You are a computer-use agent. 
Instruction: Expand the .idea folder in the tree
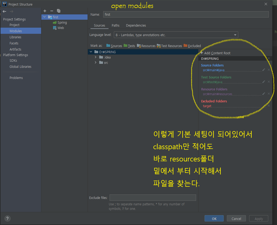point(96,57)
